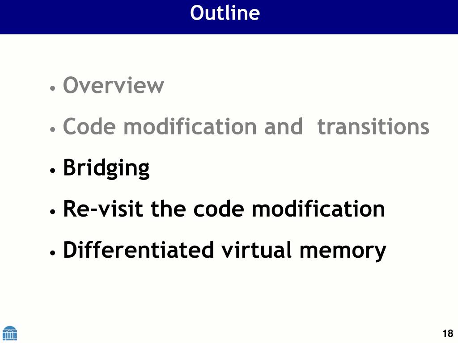
Task: Click the bullet dot before Overview
Action: click(53, 88)
